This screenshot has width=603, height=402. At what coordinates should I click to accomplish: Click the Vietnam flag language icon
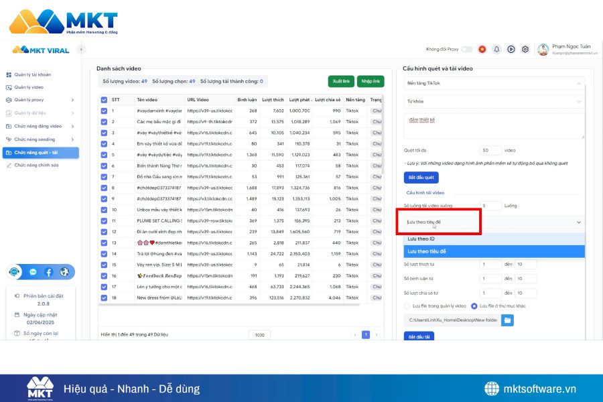(x=482, y=50)
